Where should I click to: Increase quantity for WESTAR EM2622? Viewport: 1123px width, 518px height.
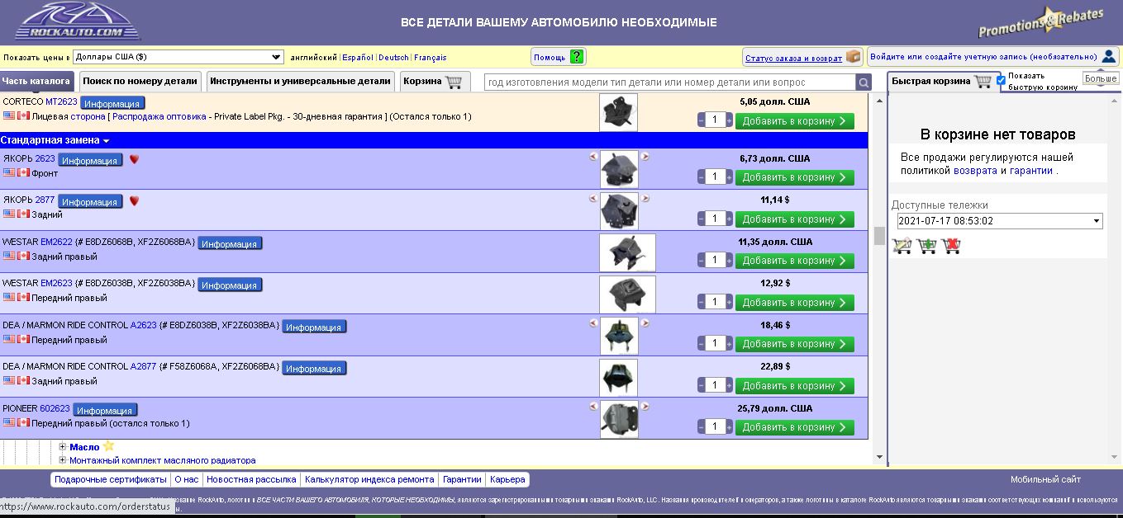(729, 260)
